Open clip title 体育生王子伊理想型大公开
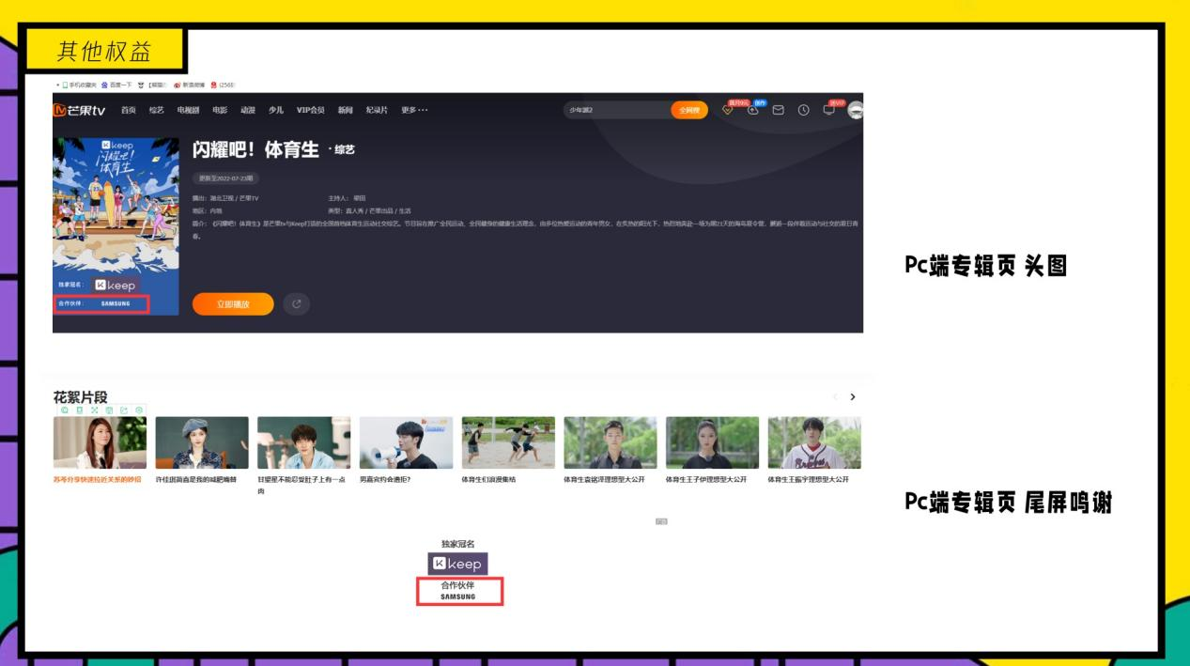 pyautogui.click(x=706, y=480)
